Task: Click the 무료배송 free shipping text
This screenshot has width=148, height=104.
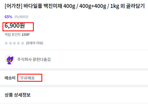Action: pos(27,78)
